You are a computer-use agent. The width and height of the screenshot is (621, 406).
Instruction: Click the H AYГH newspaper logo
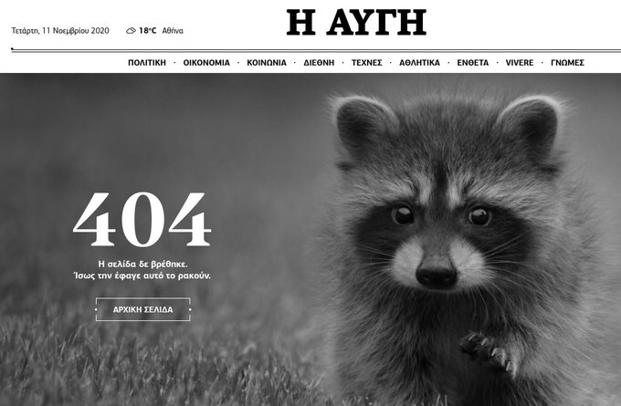click(356, 23)
